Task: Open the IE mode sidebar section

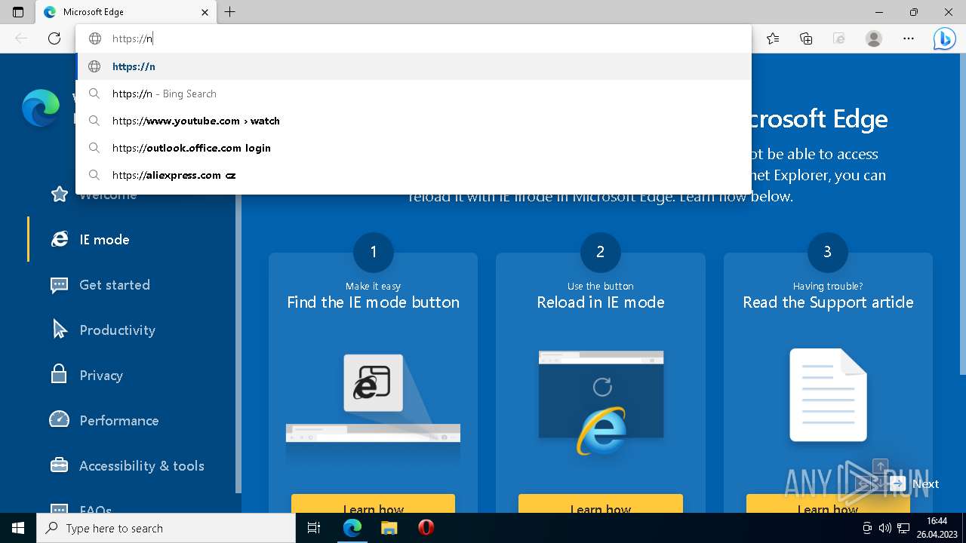Action: (104, 239)
